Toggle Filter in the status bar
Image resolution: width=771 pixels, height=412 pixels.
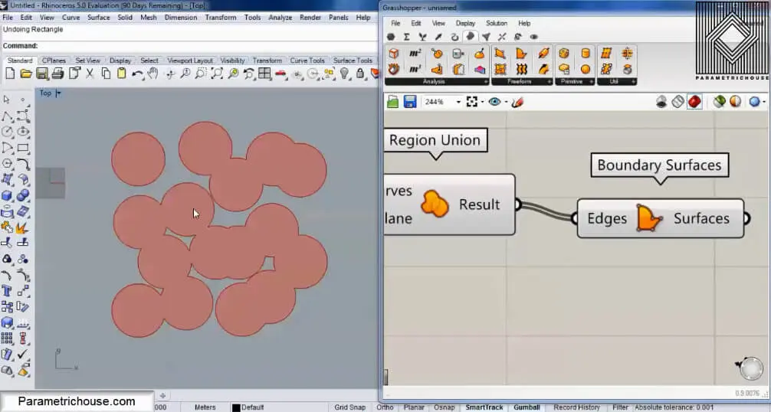coord(620,407)
